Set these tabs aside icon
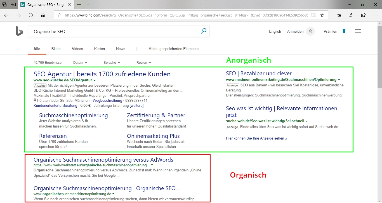 click(13, 4)
